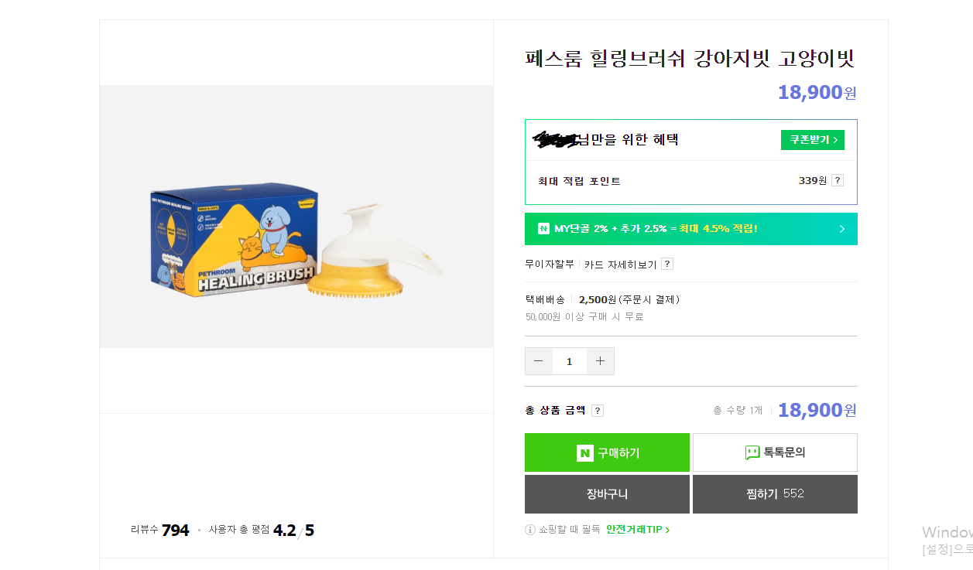Click the 톡톡문의 chat bubble icon
This screenshot has height=570, width=973.
point(752,453)
